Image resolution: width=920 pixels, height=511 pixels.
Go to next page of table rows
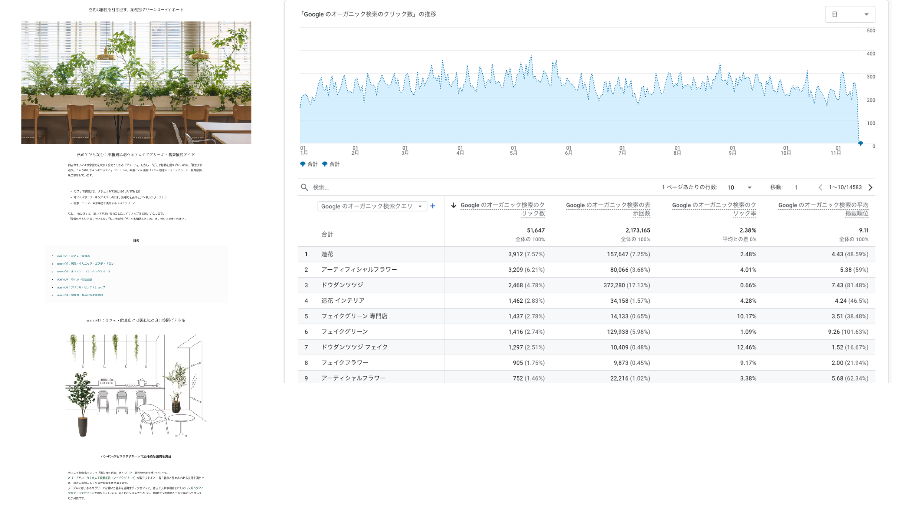pos(870,187)
